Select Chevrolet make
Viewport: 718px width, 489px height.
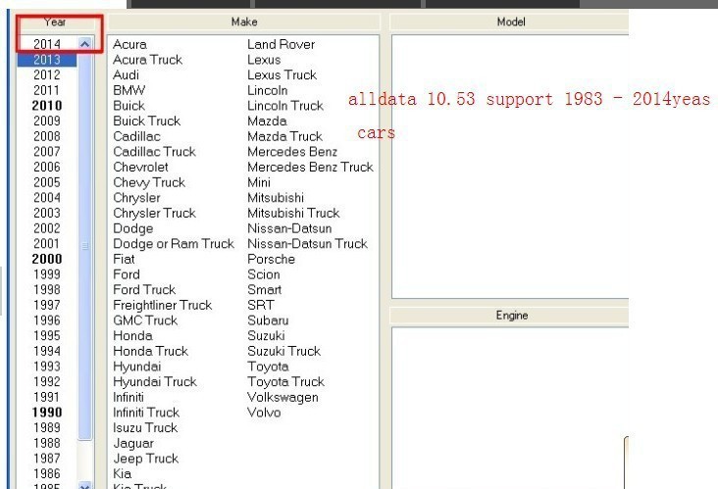pos(140,167)
